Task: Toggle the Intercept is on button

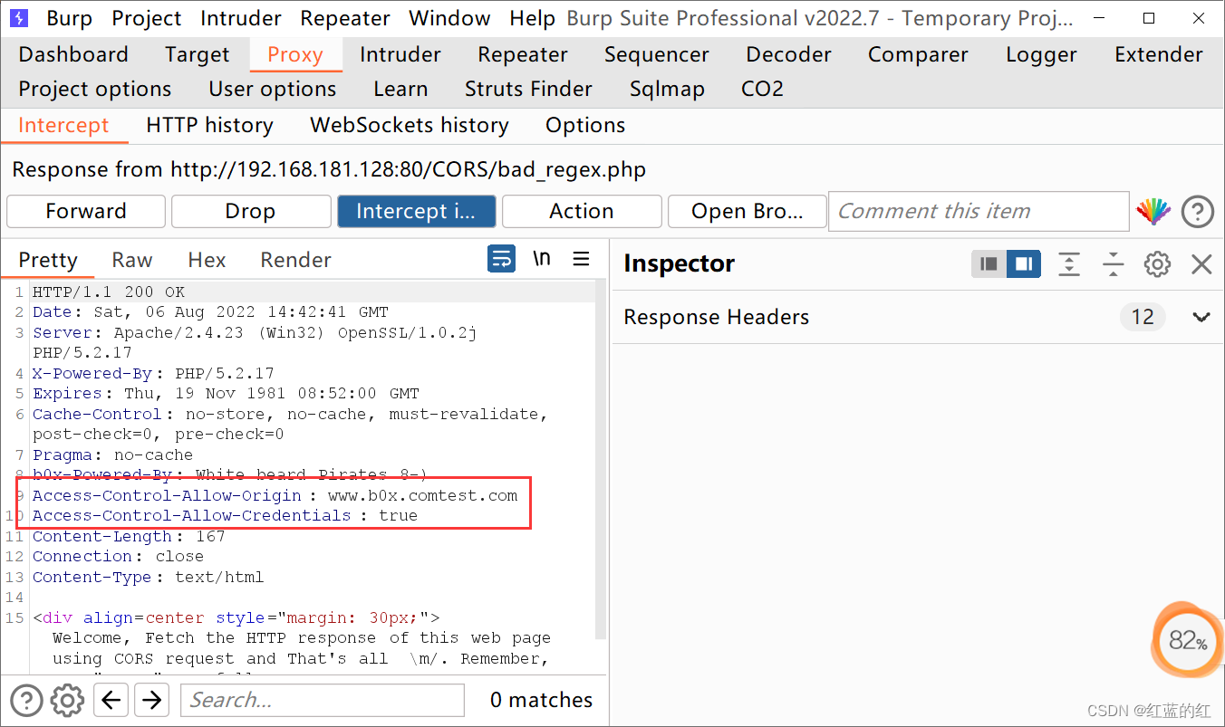Action: click(417, 211)
